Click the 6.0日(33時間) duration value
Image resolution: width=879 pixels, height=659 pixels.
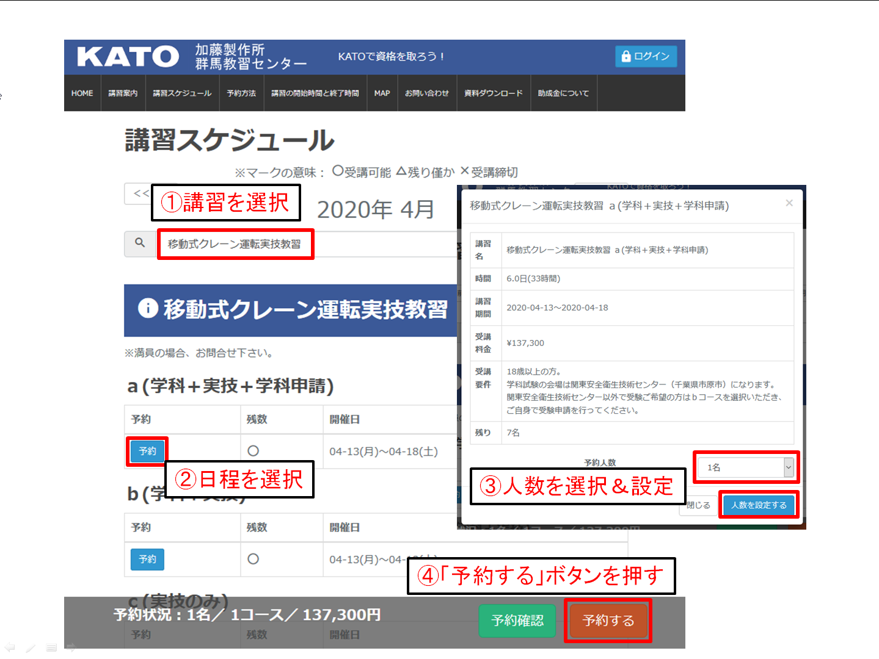[x=533, y=278]
